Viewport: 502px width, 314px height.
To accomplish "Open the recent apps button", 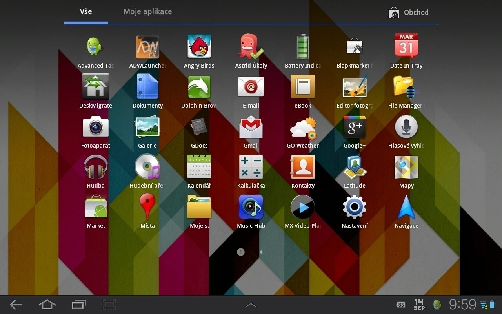I will tap(79, 304).
